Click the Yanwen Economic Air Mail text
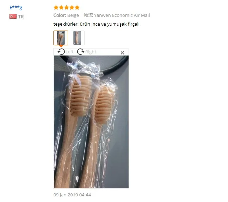 122,15
